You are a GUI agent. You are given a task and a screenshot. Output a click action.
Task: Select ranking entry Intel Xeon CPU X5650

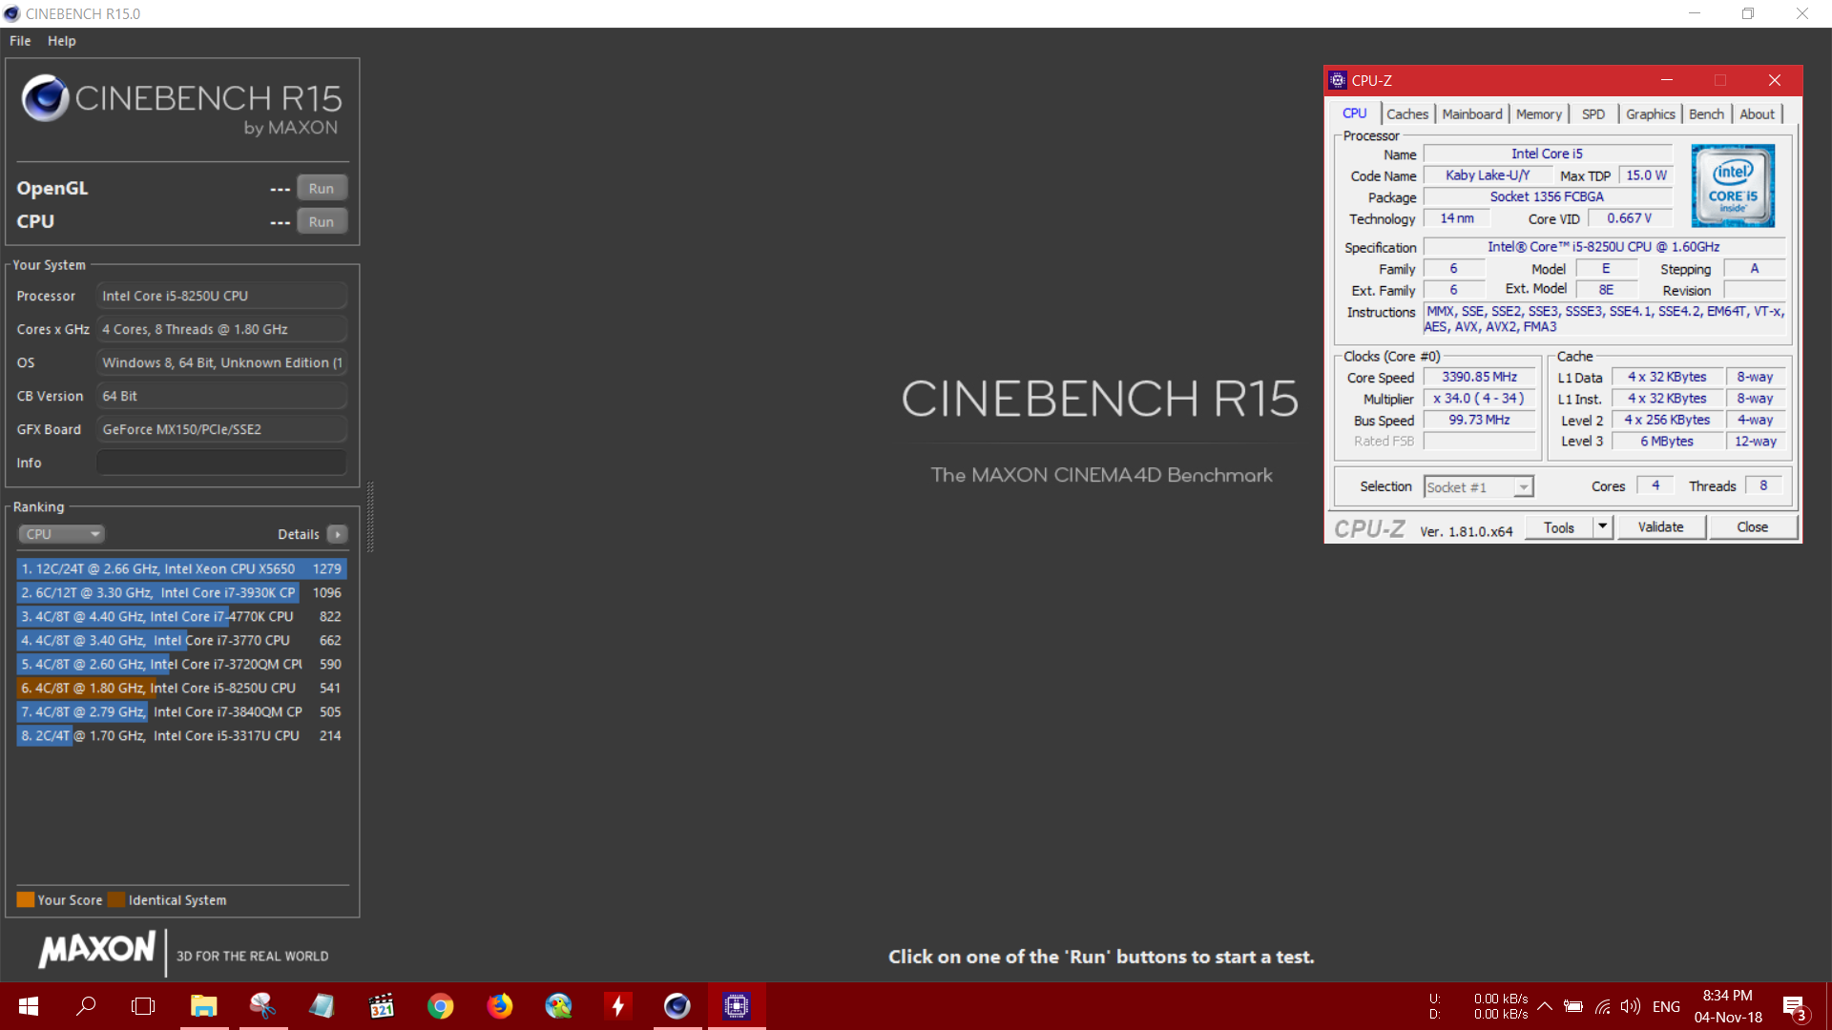tap(181, 568)
